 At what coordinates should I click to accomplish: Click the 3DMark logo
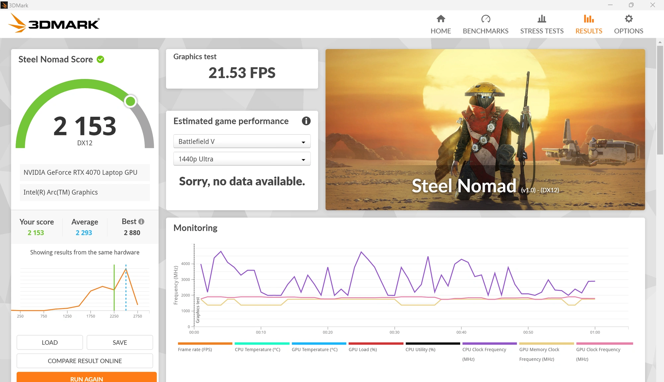point(54,23)
